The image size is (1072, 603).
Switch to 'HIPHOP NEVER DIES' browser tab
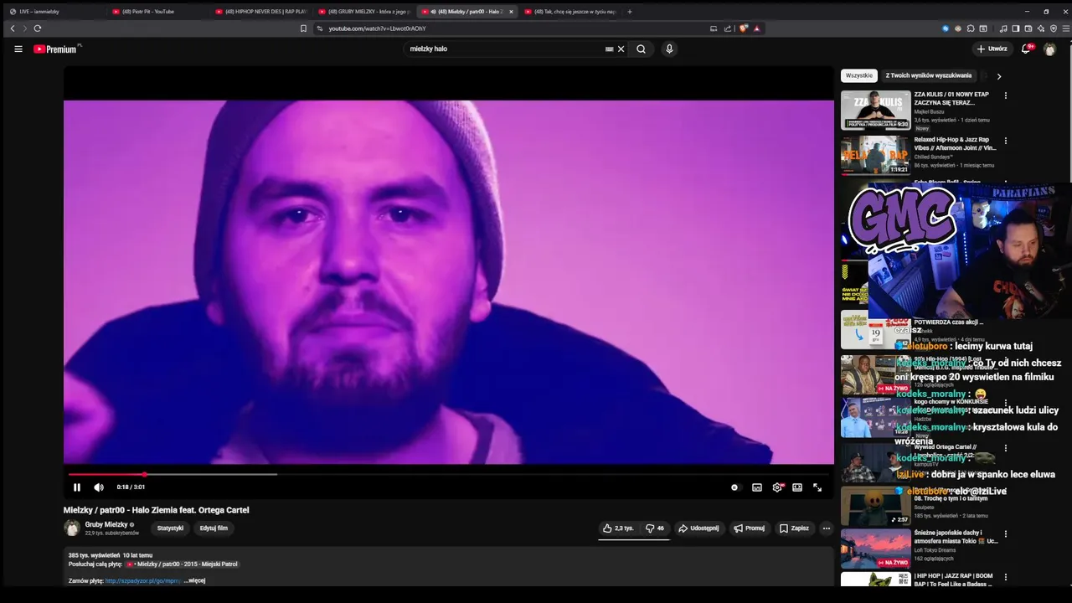click(260, 12)
